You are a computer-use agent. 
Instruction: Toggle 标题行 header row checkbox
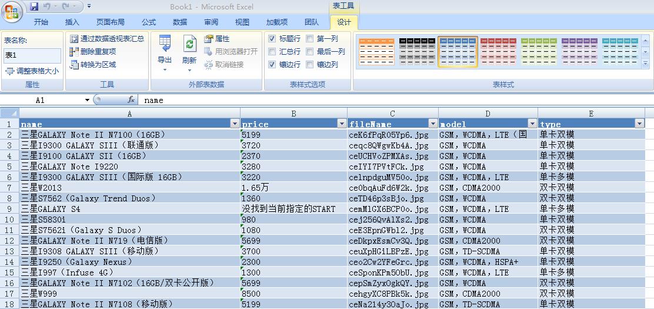(x=272, y=39)
